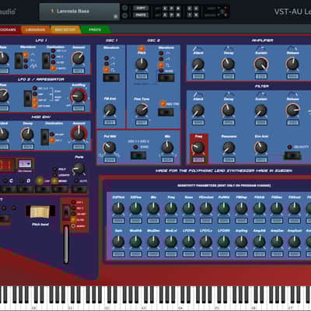Click the Filter Env Amt knob
This screenshot has height=311, width=311.
click(x=260, y=148)
